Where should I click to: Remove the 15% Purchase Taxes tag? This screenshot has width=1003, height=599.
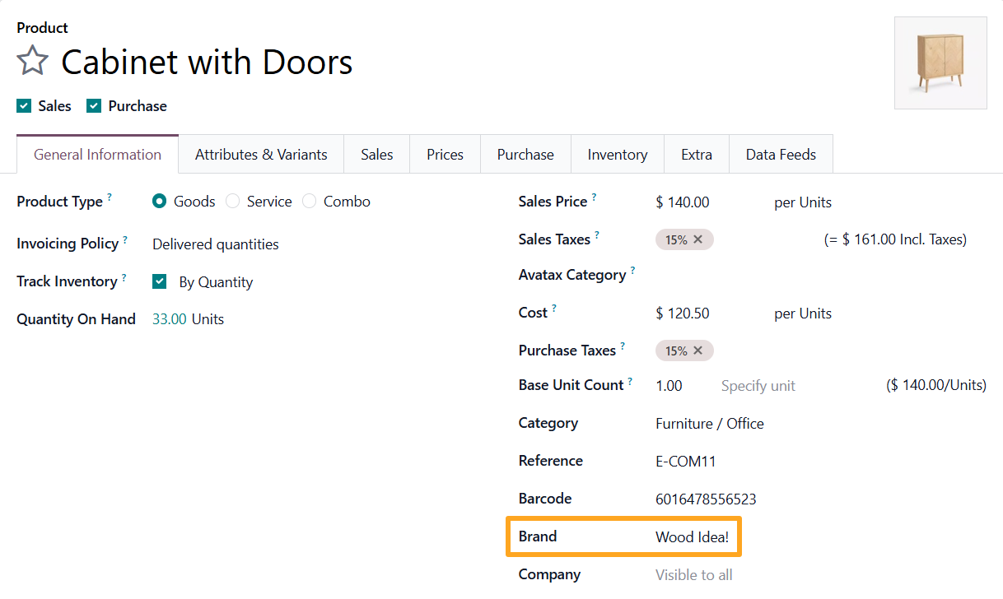coord(697,351)
